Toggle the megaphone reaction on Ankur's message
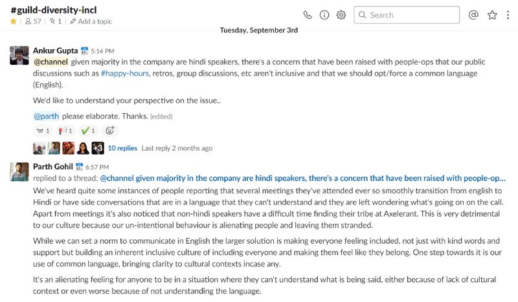This screenshot has width=518, height=302. coord(65,131)
